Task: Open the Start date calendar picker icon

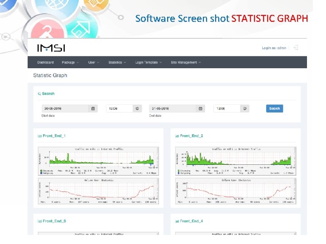Action: (93, 108)
